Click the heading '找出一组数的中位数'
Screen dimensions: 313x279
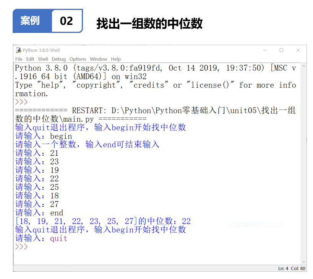click(x=149, y=24)
